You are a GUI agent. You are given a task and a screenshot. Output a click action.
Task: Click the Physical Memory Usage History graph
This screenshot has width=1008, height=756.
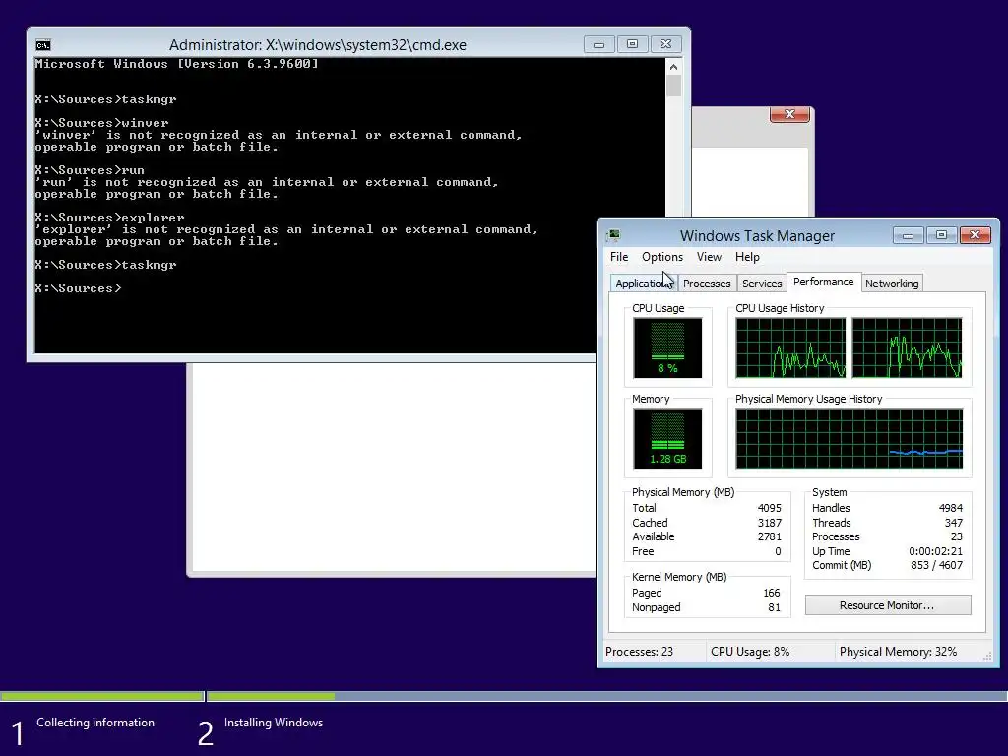850,438
